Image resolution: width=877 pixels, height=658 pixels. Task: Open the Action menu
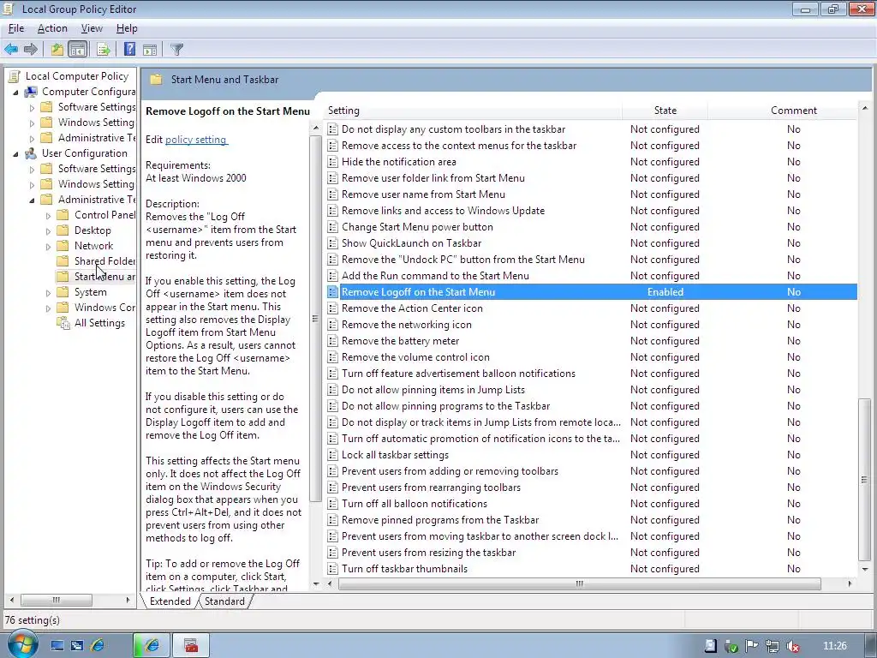tap(52, 28)
